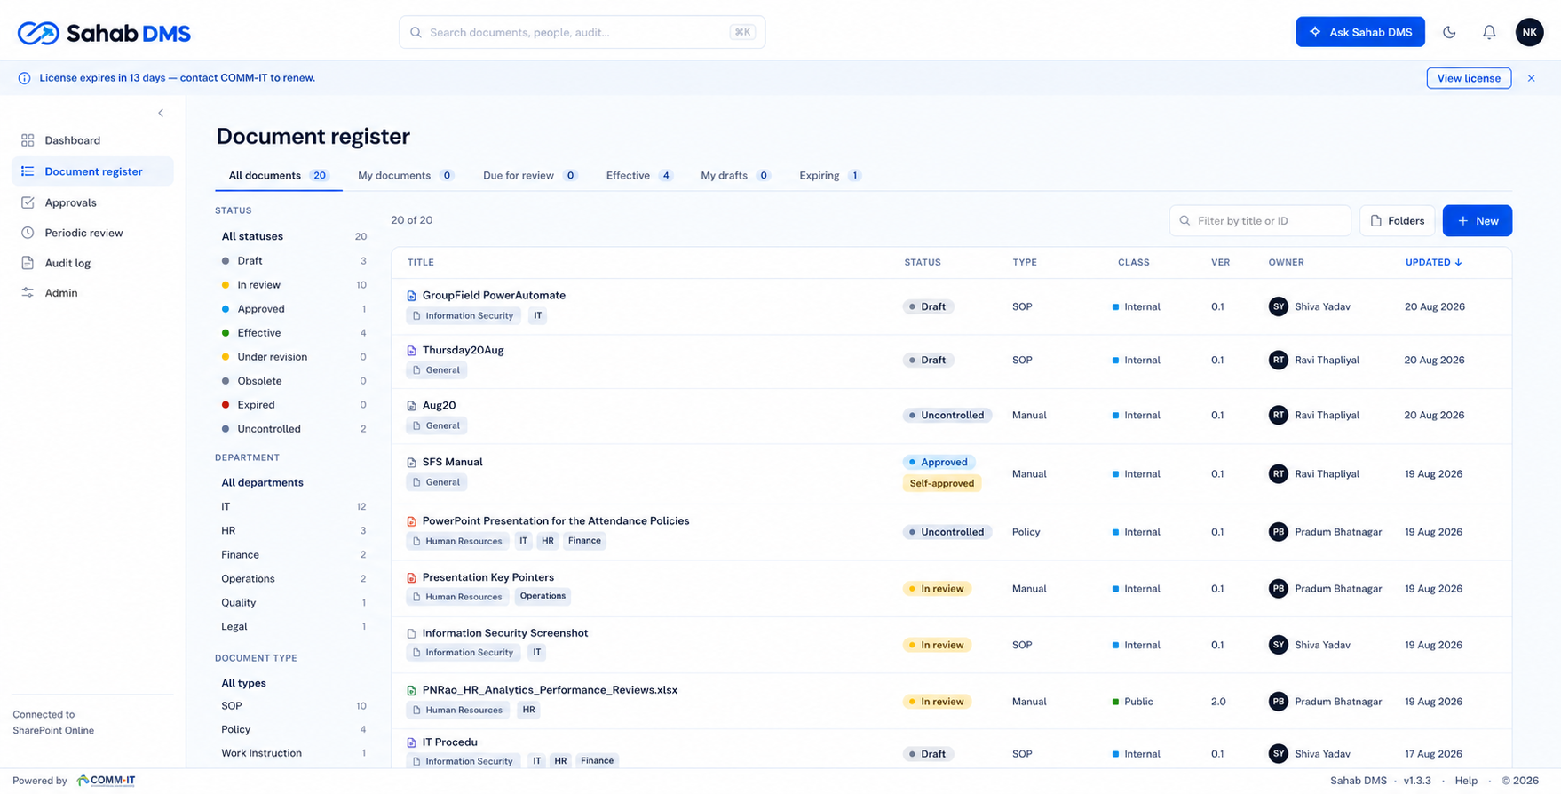
Task: Open notifications bell
Action: coord(1489,32)
